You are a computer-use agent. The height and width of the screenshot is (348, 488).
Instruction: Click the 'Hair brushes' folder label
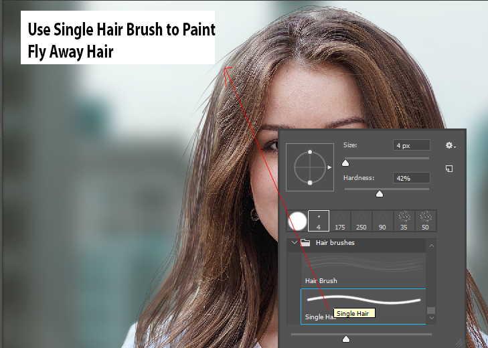335,242
